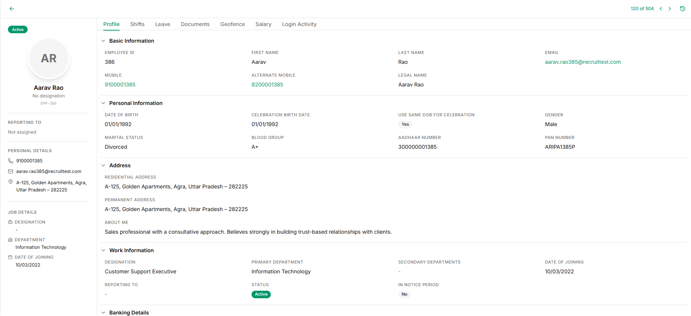The height and width of the screenshot is (316, 691).
Task: Click sidebar email aarav.rao385@recruittest.com
Action: coord(49,171)
